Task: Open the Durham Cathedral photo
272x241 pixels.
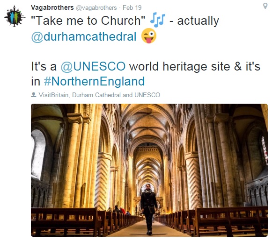Action: [x=149, y=170]
